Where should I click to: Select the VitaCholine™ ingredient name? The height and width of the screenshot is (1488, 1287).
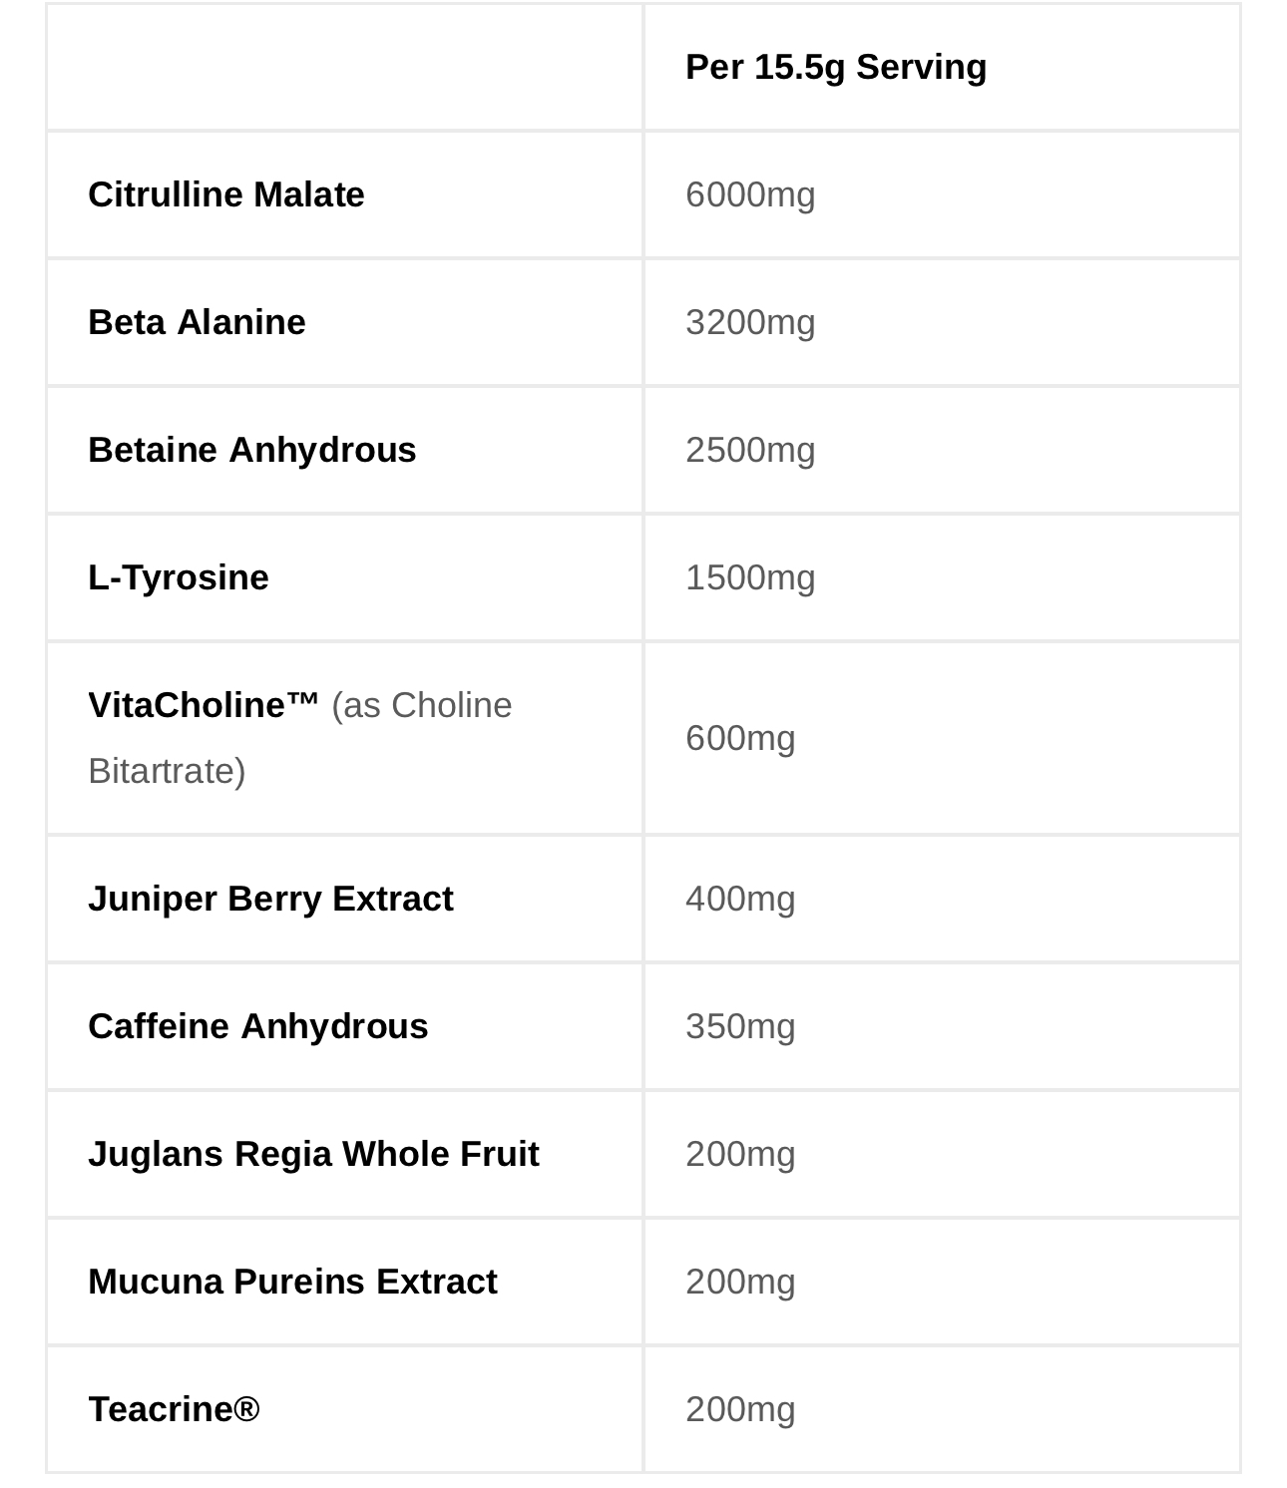coord(204,705)
